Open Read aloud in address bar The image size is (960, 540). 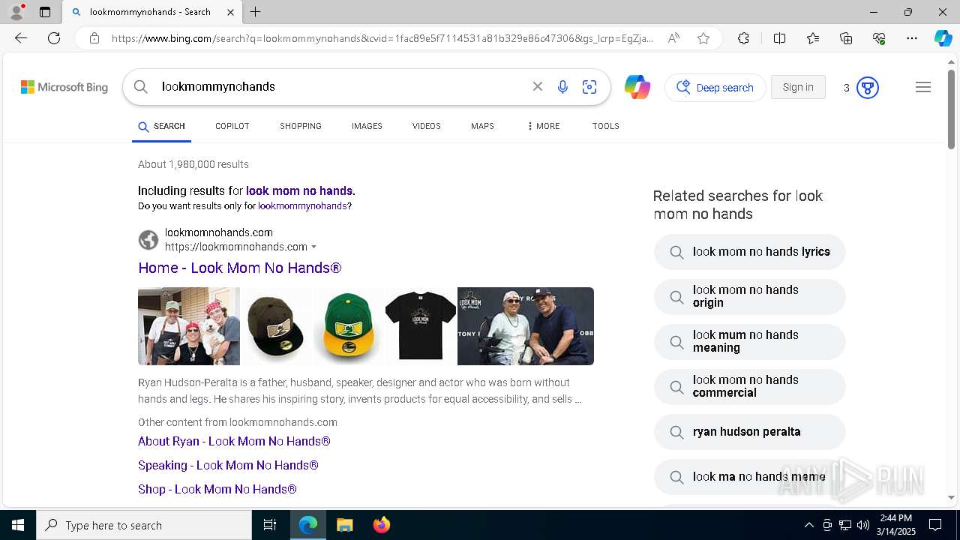(673, 38)
